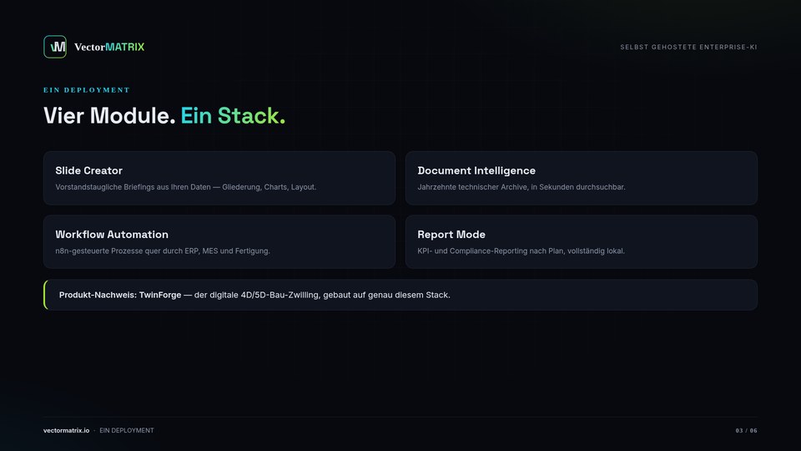Viewport: 801px width, 451px height.
Task: Click the 'Vier Module. Ein Stack.' headline
Action: [x=164, y=115]
